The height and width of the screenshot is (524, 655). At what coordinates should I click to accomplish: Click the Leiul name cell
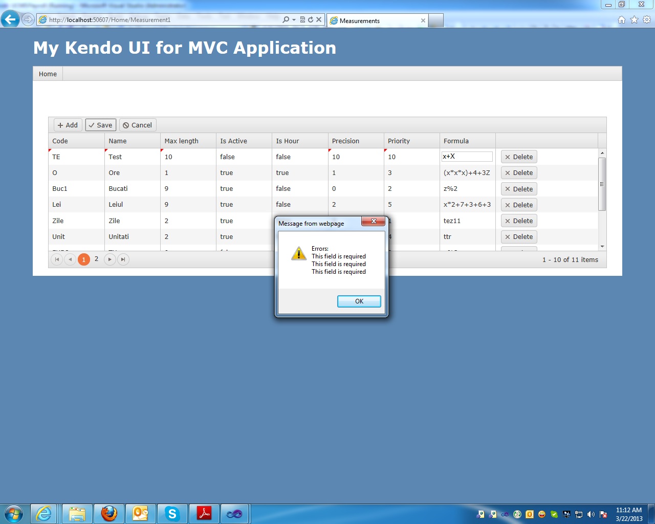tap(132, 204)
